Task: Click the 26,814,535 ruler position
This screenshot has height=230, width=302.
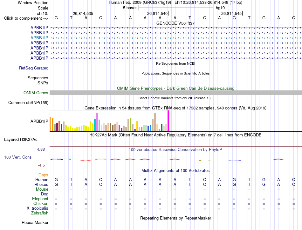Action: [x=83, y=13]
